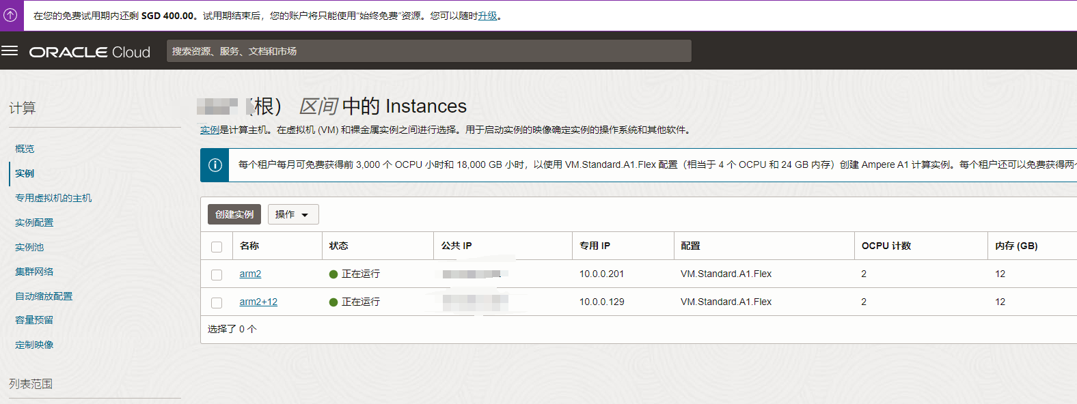
Task: Click the 配置 column header
Action: [x=690, y=246]
